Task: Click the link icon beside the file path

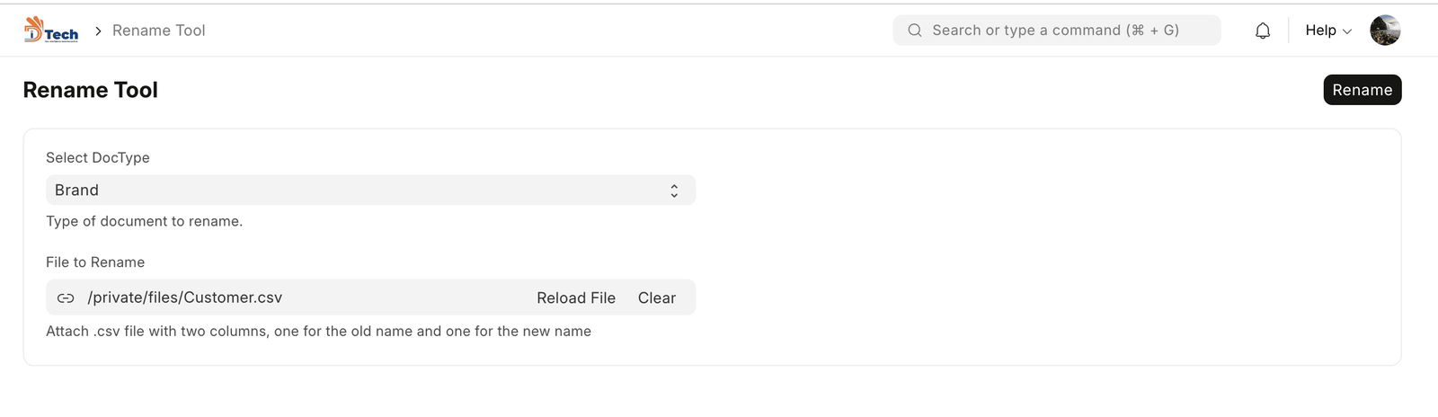Action: click(x=66, y=298)
